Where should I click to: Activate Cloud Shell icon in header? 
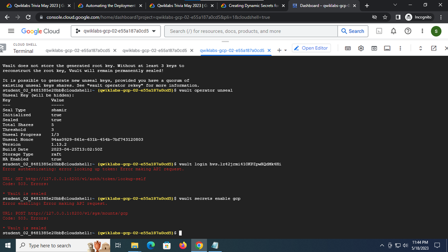[x=379, y=31]
